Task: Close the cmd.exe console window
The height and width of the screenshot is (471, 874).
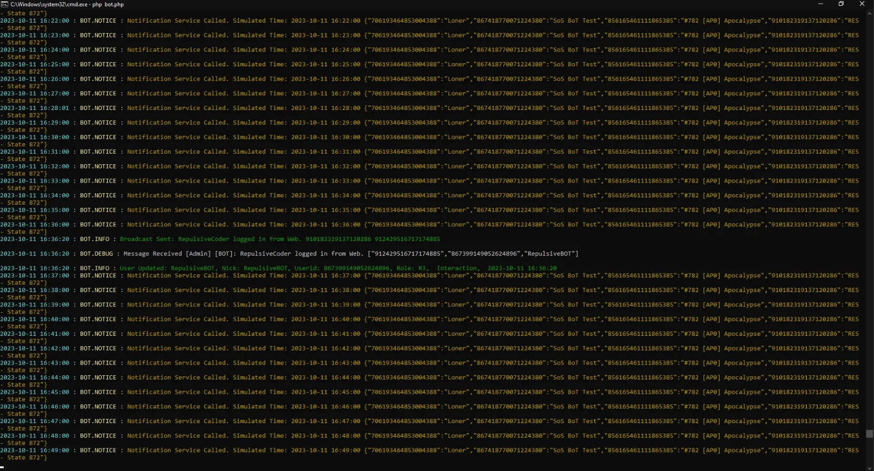Action: [862, 4]
